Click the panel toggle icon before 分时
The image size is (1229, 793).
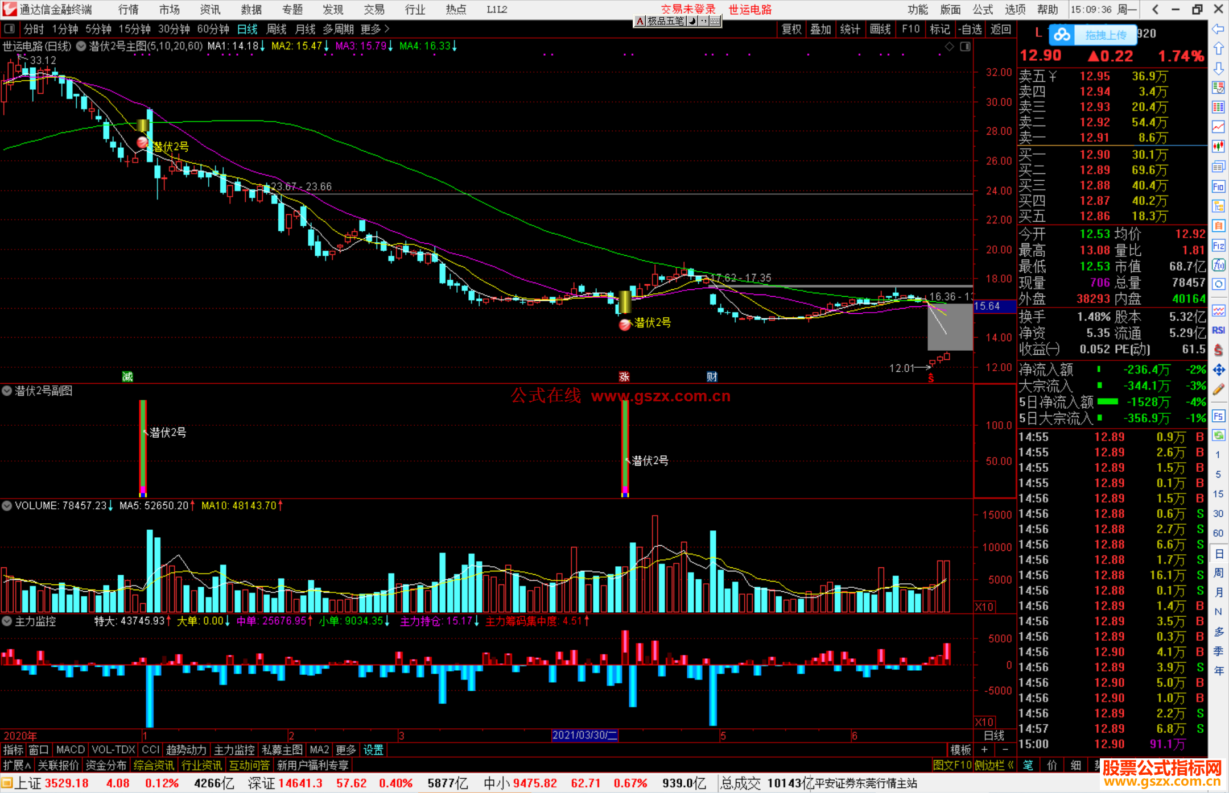(x=9, y=29)
